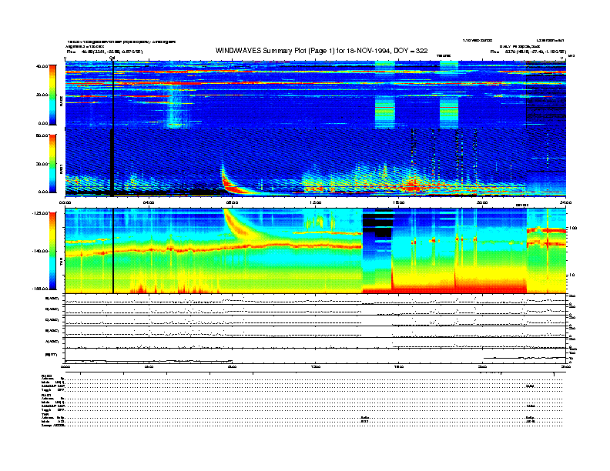The height and width of the screenshot is (471, 610).
Task: Click the WIND/WAVES Summary Plot title
Action: [x=321, y=51]
